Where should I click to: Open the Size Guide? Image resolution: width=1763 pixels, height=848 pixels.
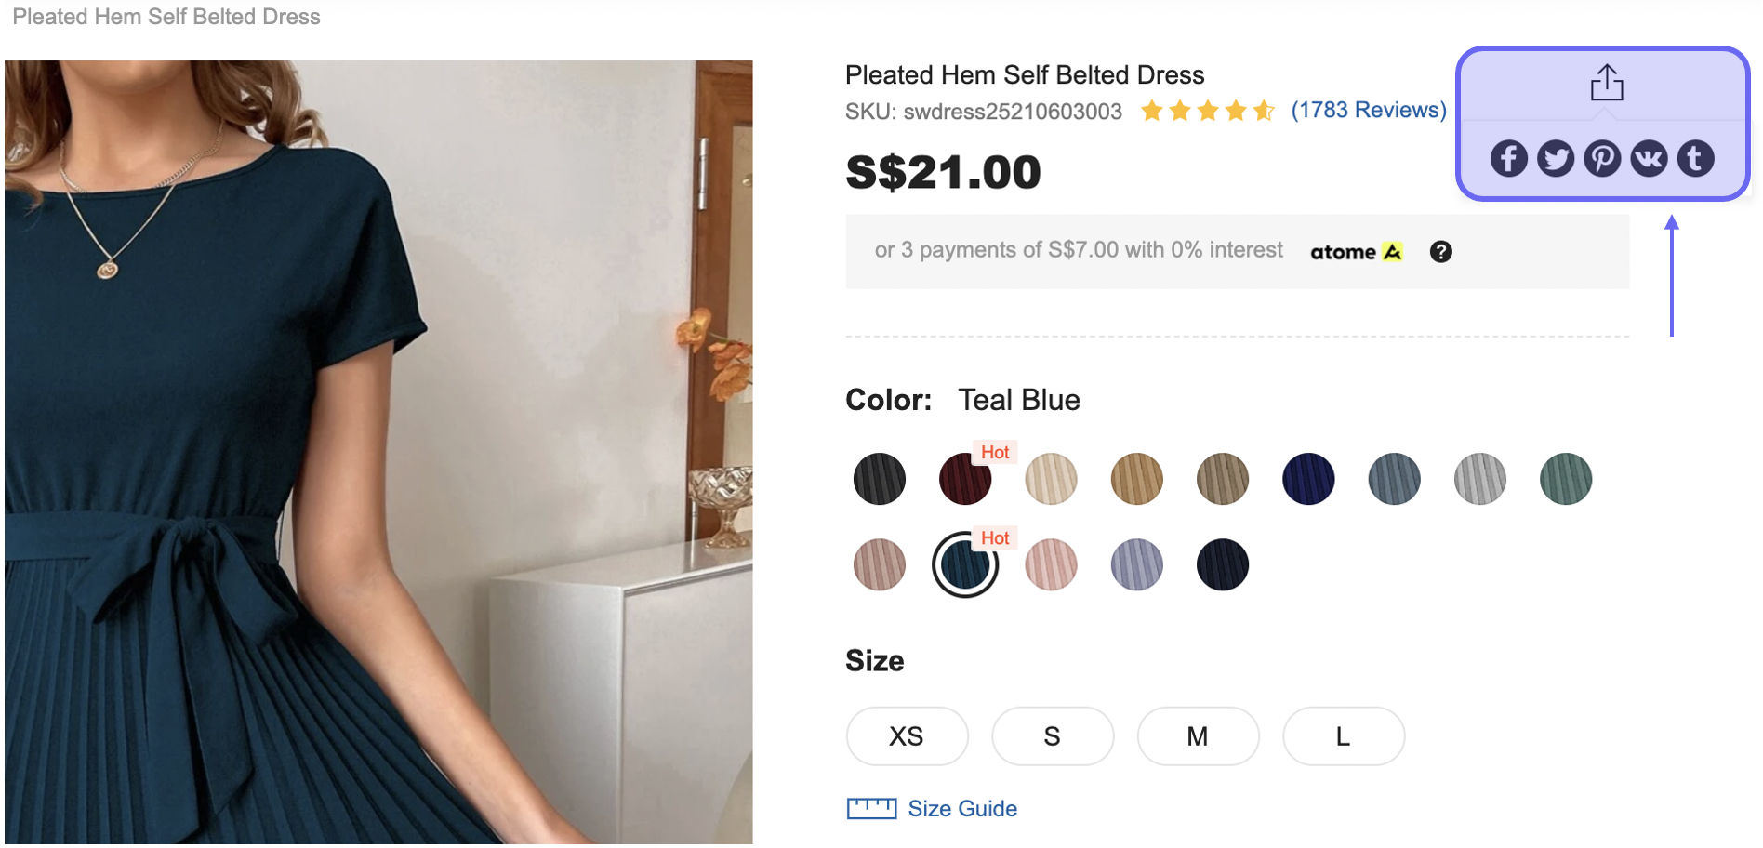[962, 808]
